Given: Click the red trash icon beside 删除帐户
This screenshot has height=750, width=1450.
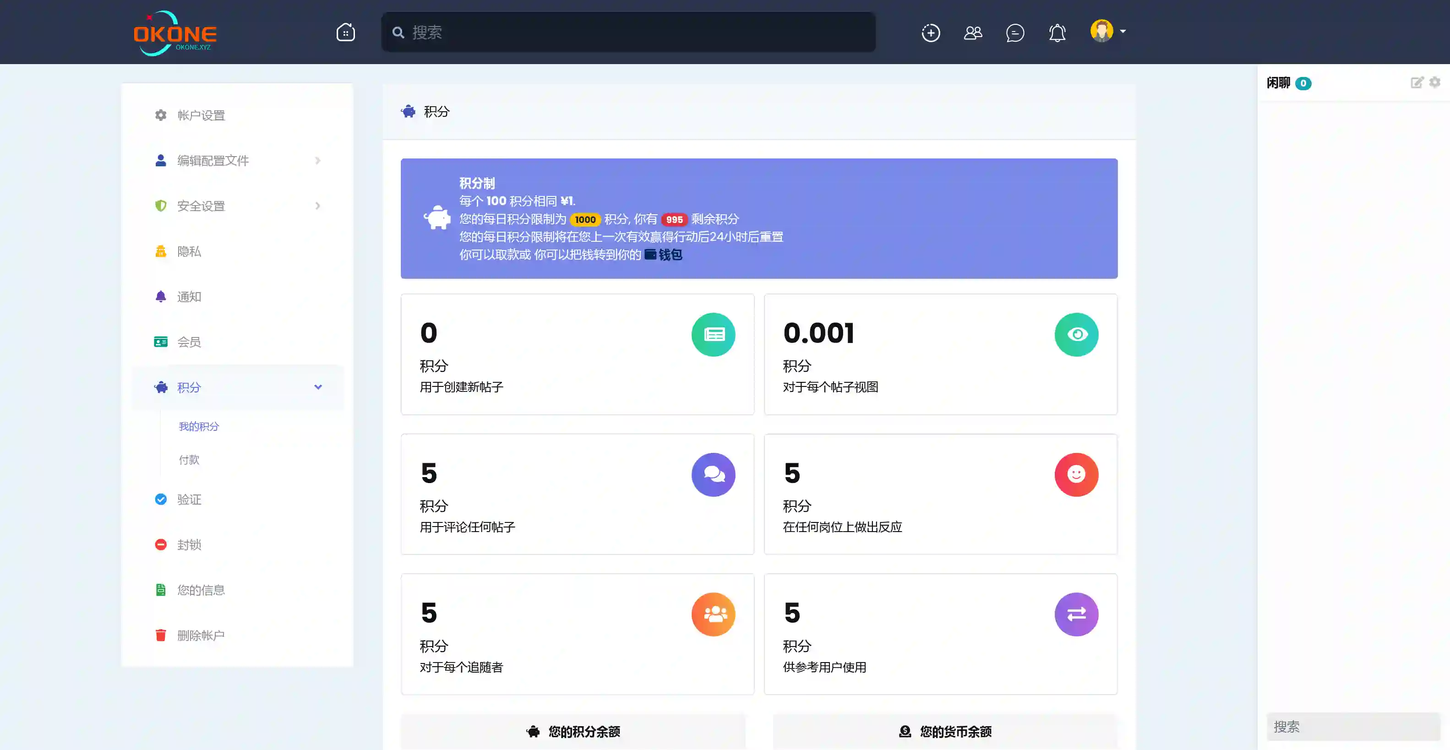Looking at the screenshot, I should [x=161, y=635].
